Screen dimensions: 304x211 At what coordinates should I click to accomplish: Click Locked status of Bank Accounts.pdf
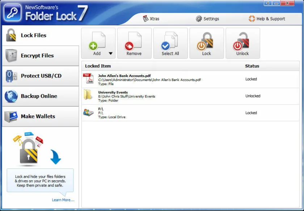pos(251,79)
